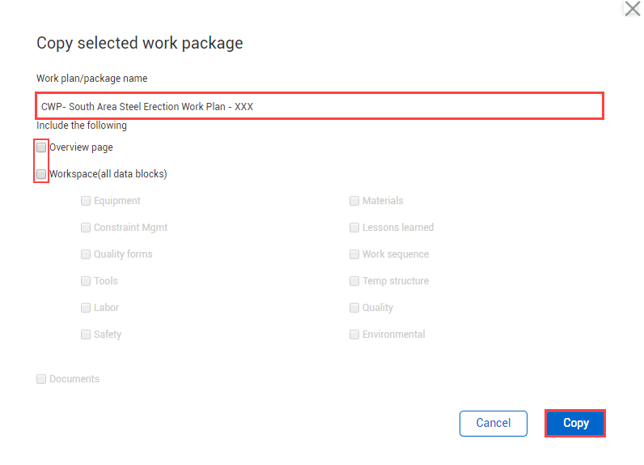The width and height of the screenshot is (644, 465).
Task: Toggle the Quality forms checkbox
Action: 86,254
